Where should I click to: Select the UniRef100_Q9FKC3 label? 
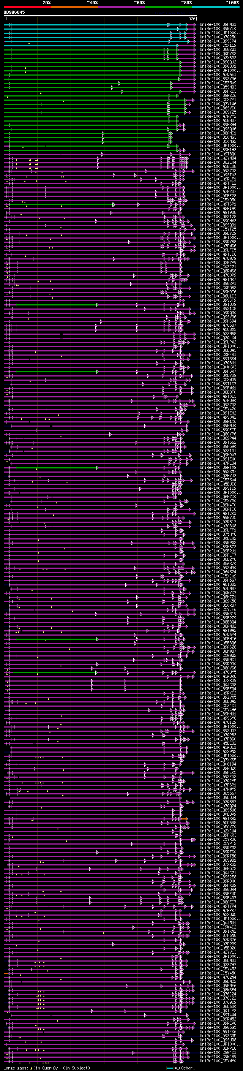(x=218, y=92)
